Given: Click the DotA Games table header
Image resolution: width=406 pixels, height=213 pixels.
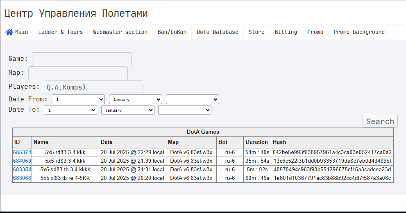Looking at the screenshot, I should (x=203, y=132).
